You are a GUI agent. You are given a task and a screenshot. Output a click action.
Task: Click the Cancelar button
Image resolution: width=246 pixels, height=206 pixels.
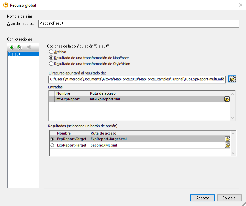pyautogui.click(x=229, y=198)
